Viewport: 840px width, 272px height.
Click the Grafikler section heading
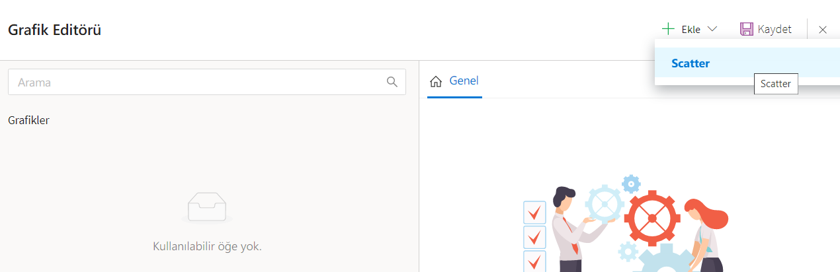(x=28, y=120)
